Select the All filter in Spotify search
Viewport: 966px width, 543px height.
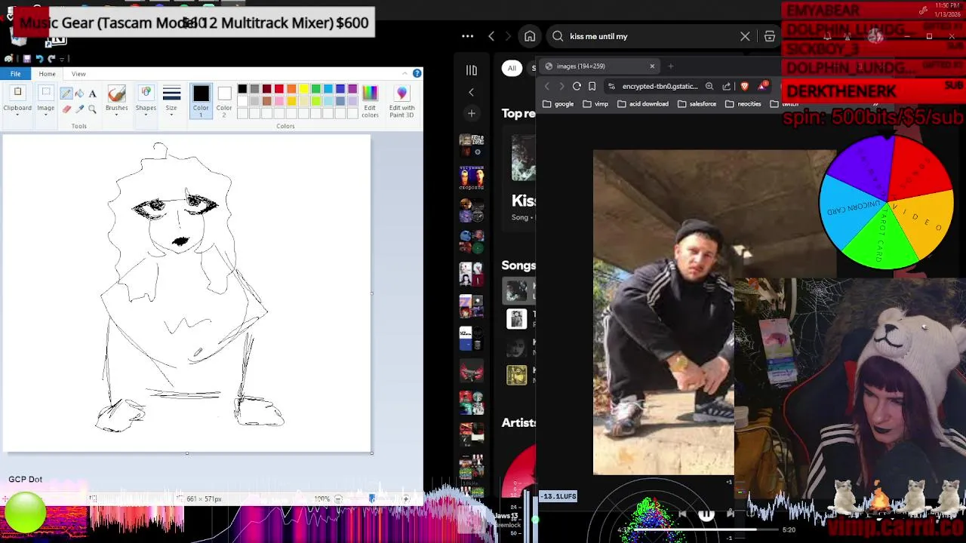pyautogui.click(x=512, y=68)
